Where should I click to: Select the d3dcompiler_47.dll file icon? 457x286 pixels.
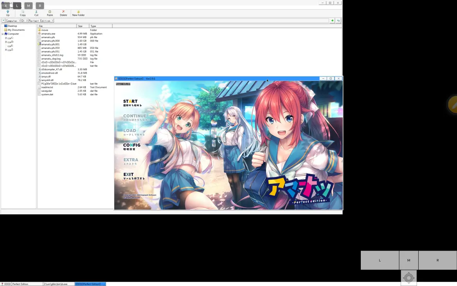pyautogui.click(x=39, y=69)
